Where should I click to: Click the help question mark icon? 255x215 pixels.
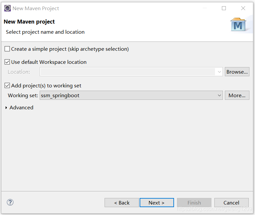pyautogui.click(x=10, y=202)
